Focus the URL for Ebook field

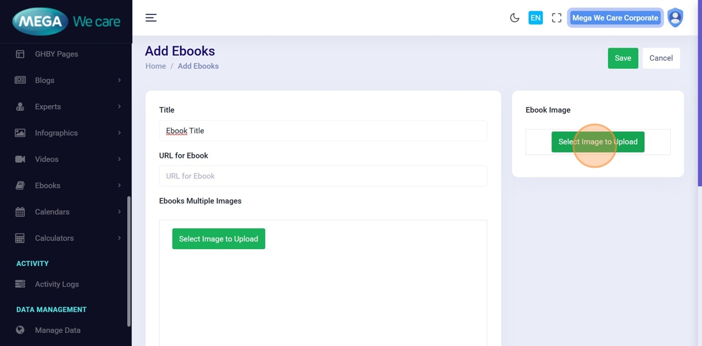point(323,176)
